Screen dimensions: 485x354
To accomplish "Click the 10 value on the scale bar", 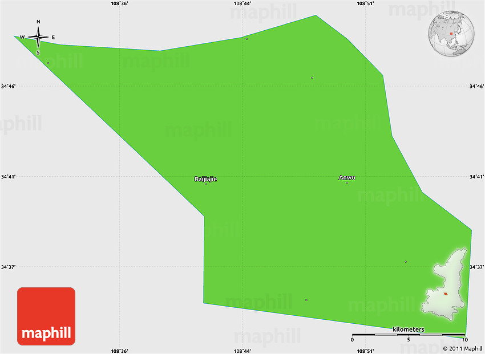I will coord(465,340).
